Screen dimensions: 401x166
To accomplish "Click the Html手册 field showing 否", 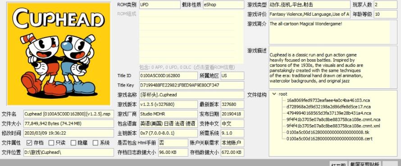I will coord(173,143).
